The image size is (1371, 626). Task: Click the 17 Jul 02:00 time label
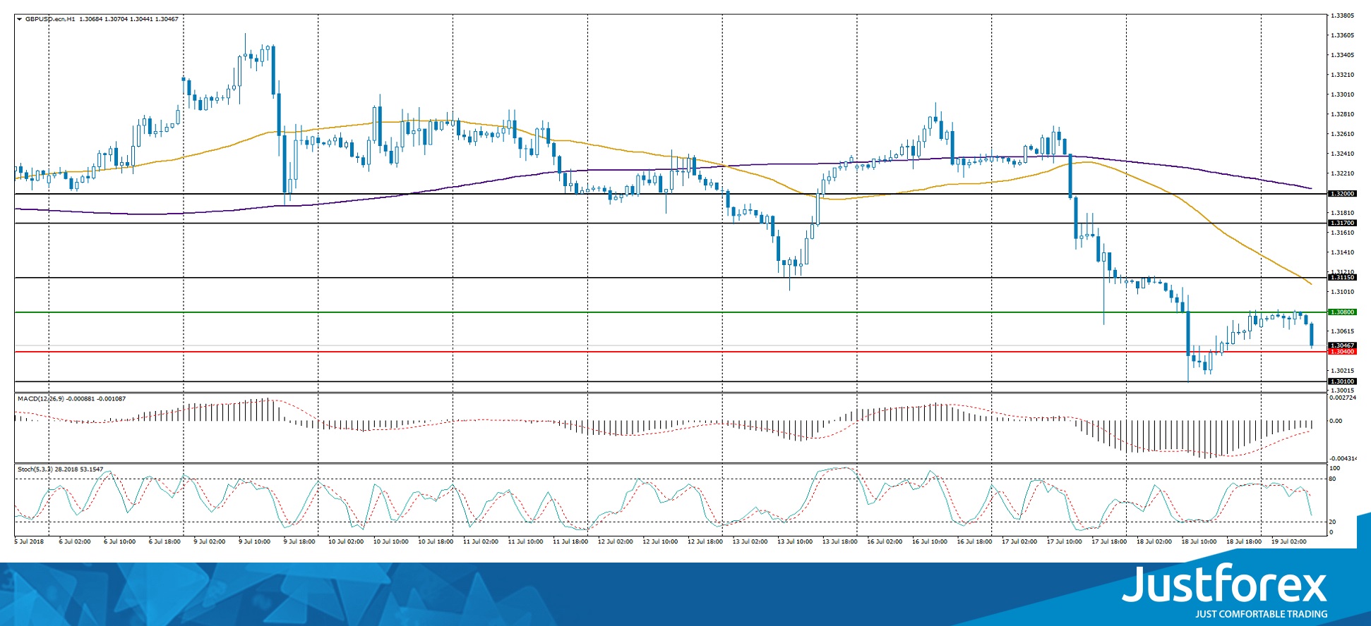[1019, 542]
